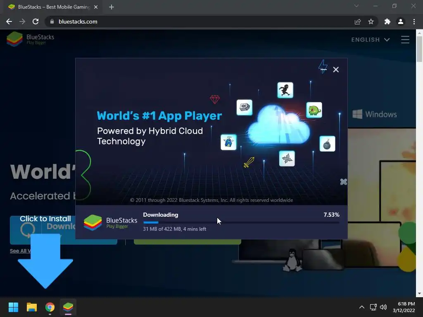The height and width of the screenshot is (317, 423).
Task: Open the ENGLISH language dropdown
Action: pyautogui.click(x=371, y=40)
